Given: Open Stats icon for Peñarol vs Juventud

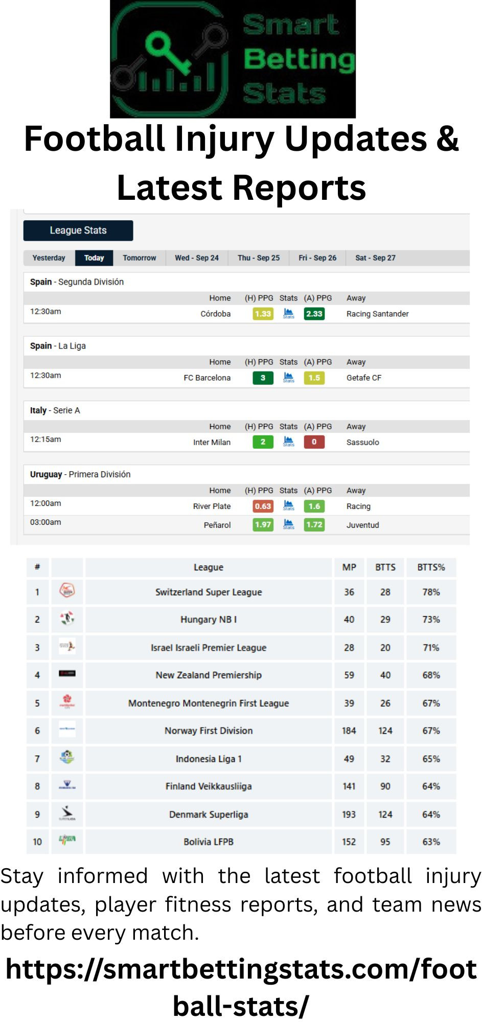Looking at the screenshot, I should coord(288,524).
